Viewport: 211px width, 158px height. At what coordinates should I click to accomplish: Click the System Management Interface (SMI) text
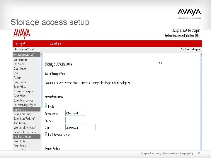pos(183,36)
